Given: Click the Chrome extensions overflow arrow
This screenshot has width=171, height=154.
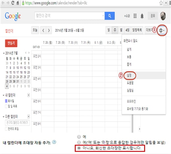Looking at the screenshot, I should [166, 3].
